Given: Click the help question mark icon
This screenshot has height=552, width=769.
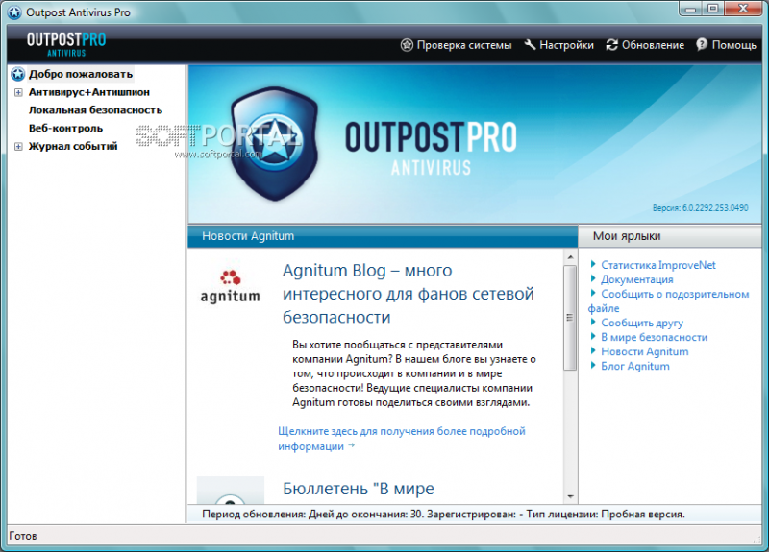Looking at the screenshot, I should click(x=702, y=44).
